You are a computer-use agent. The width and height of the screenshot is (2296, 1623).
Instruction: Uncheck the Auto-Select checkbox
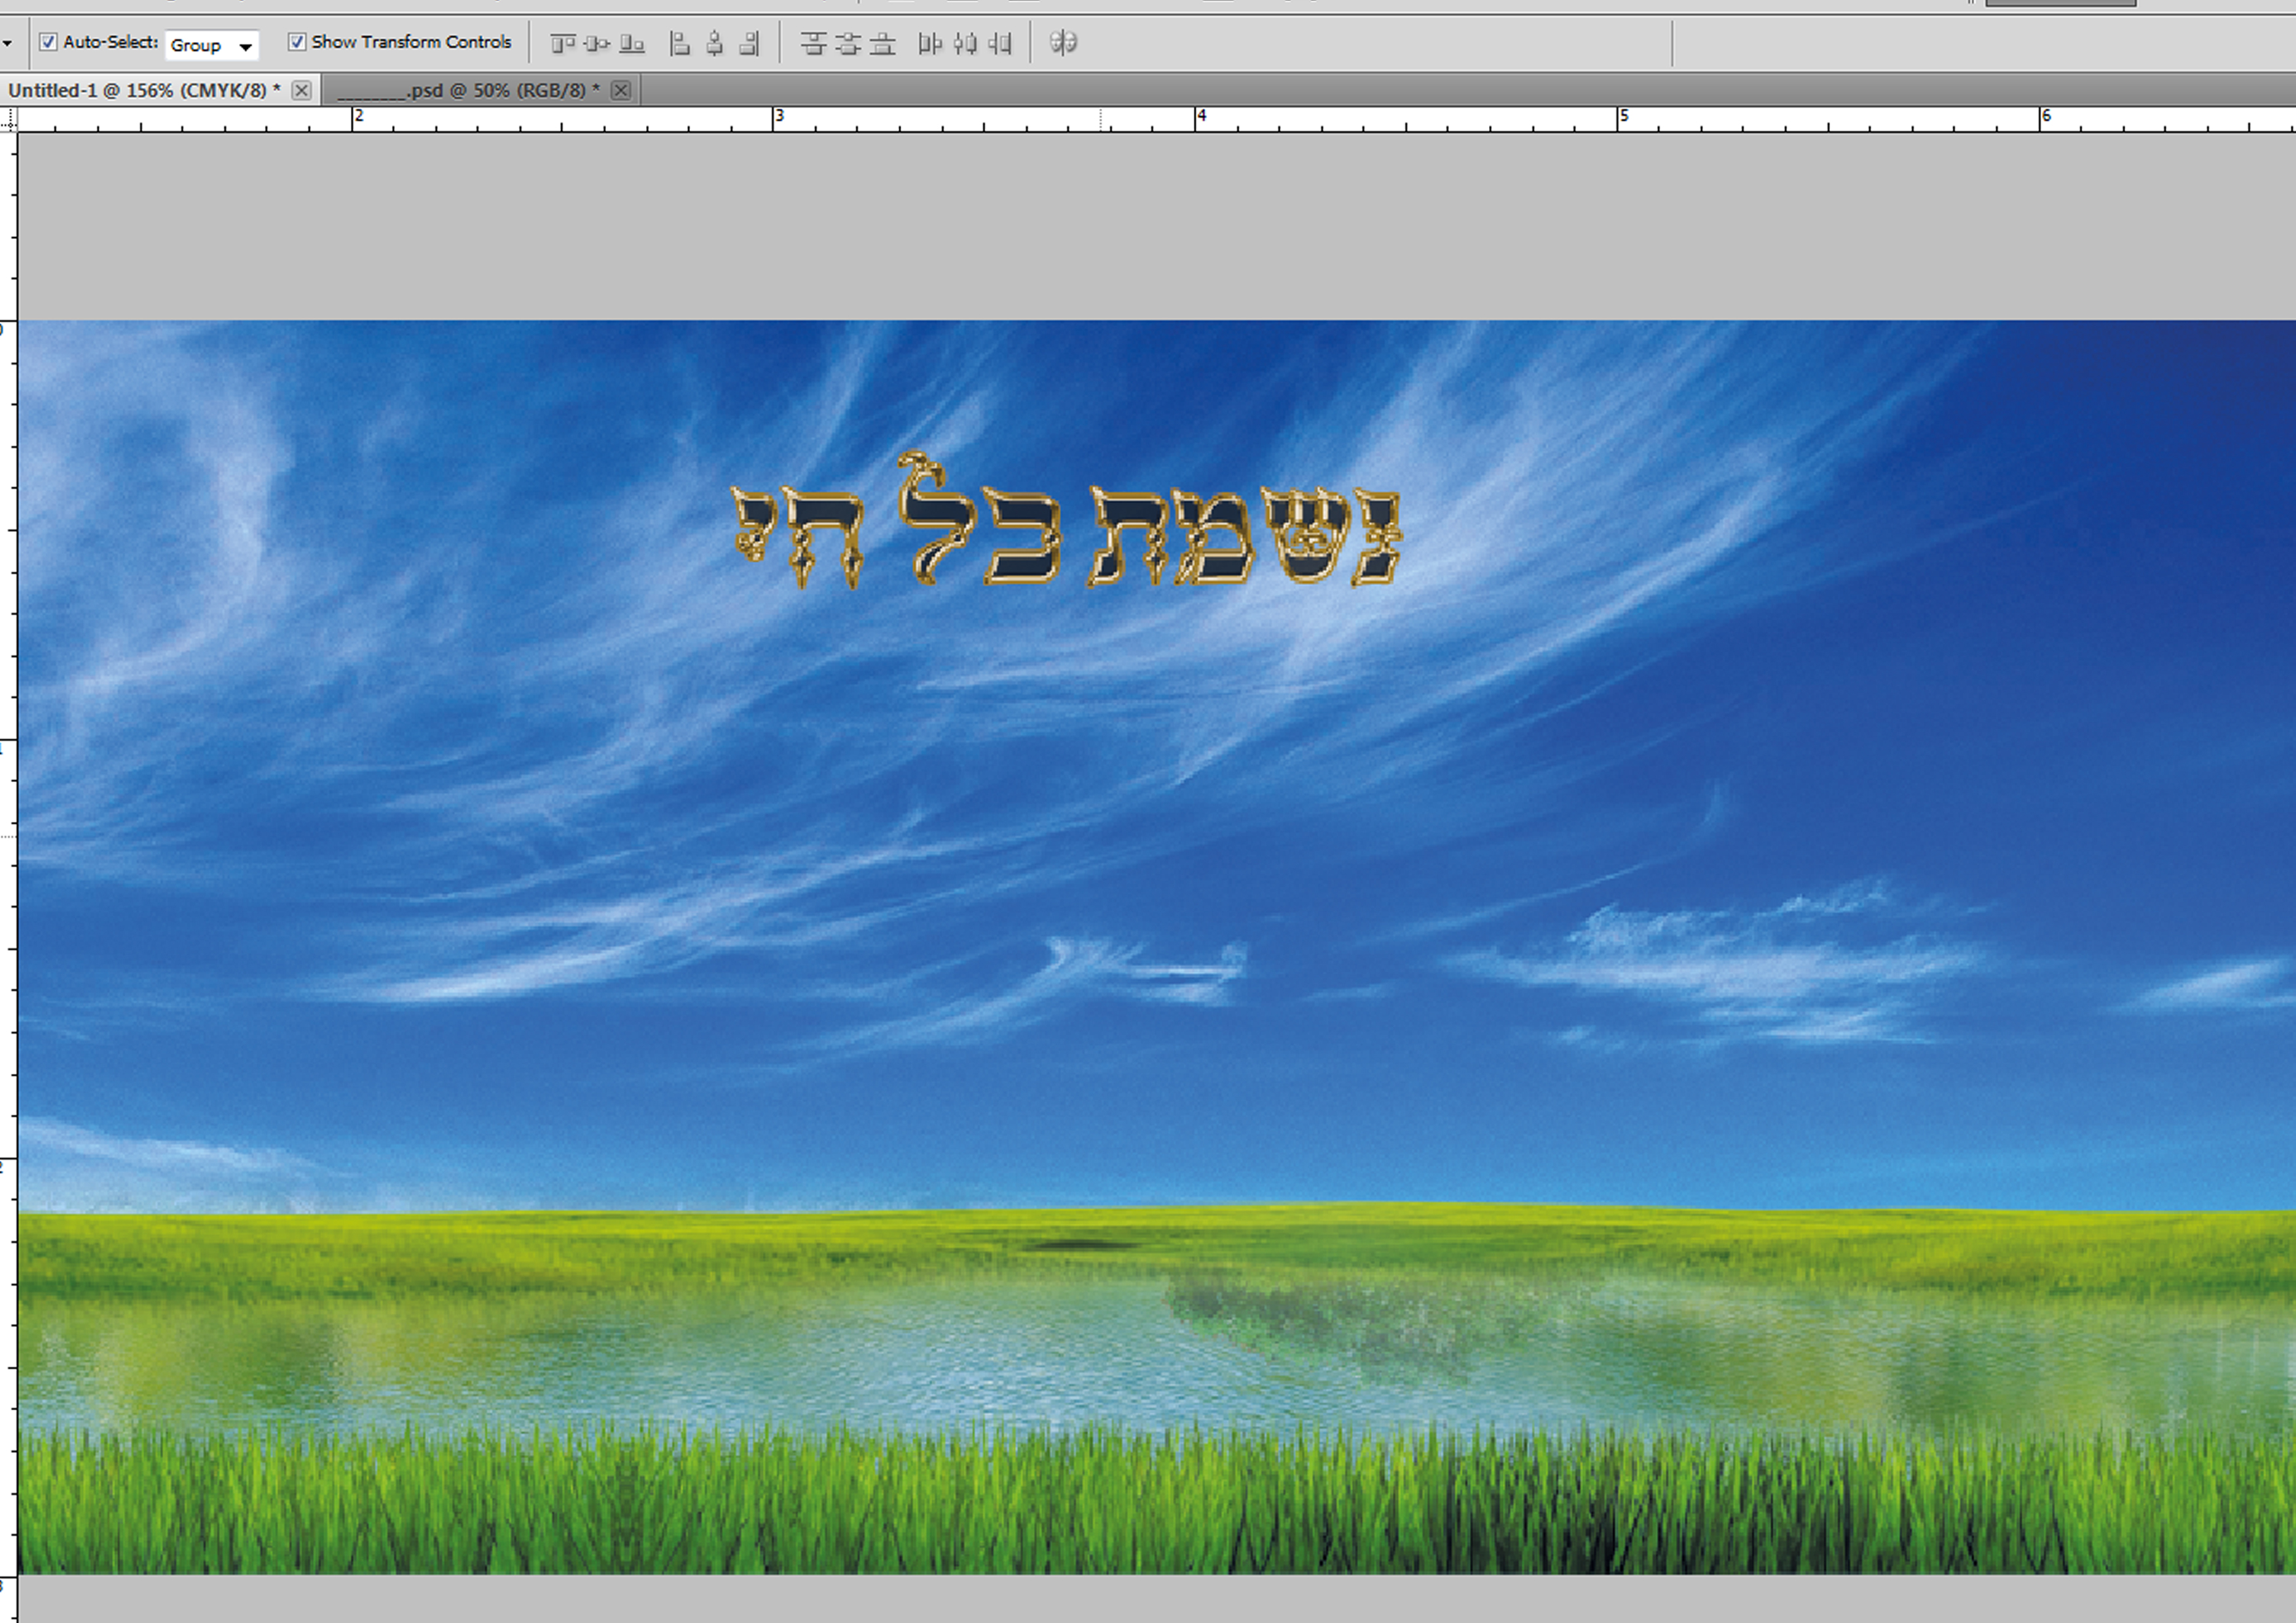coord(48,42)
